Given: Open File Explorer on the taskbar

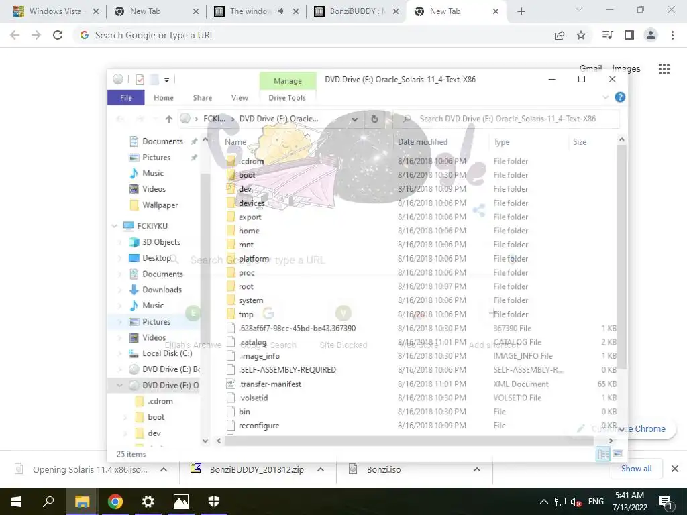Looking at the screenshot, I should 82,502.
